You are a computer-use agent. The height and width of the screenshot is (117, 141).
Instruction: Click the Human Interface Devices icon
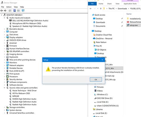pyautogui.click(x=7, y=48)
